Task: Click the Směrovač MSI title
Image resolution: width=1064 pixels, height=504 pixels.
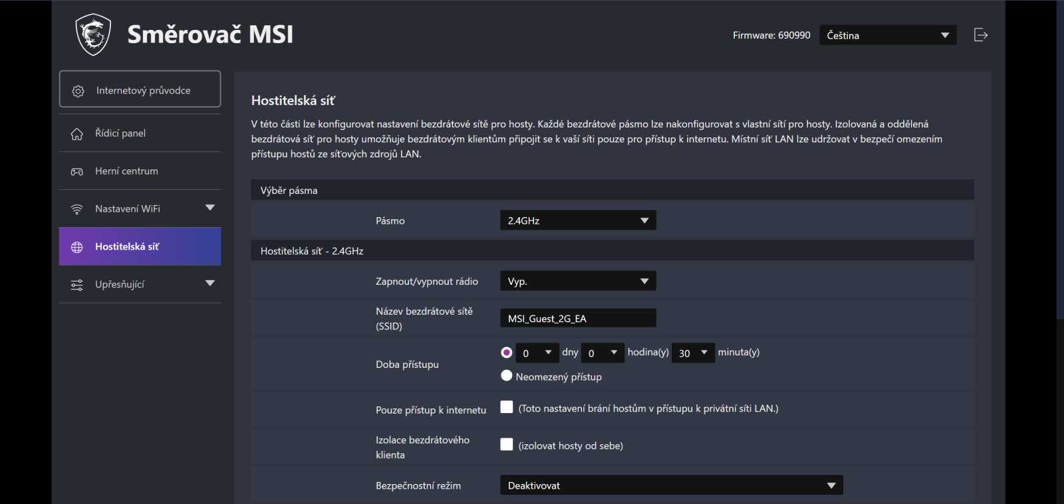Action: pyautogui.click(x=210, y=34)
